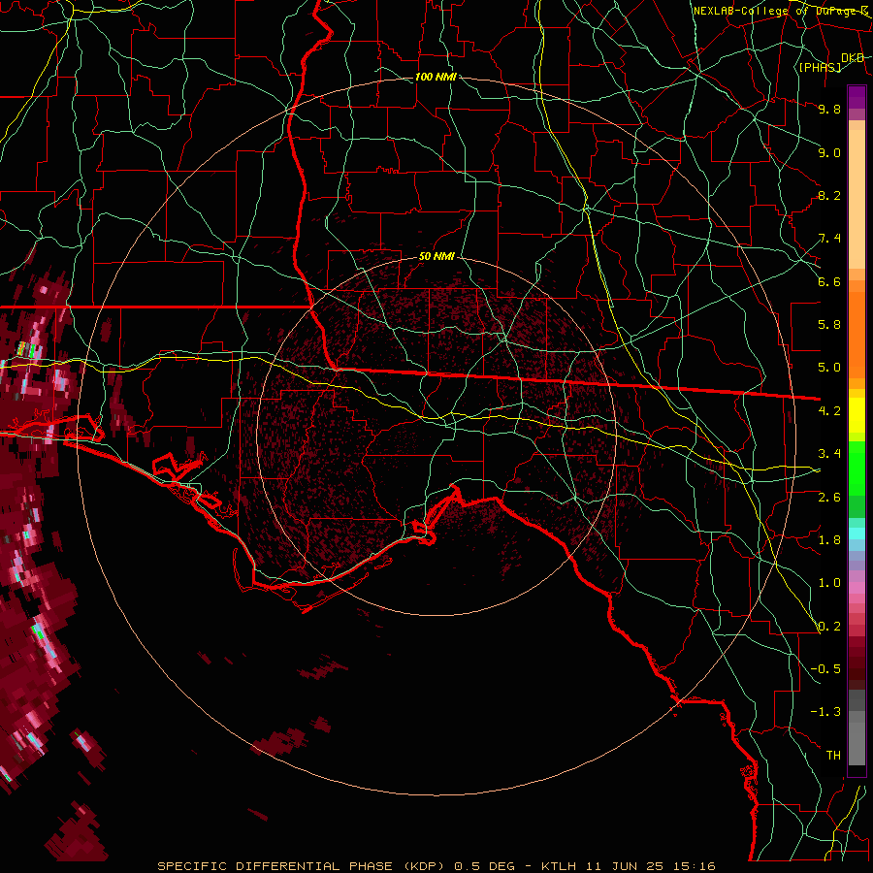Viewport: 873px width, 873px height.
Task: Click the 1.8 scale label
Action: (829, 540)
